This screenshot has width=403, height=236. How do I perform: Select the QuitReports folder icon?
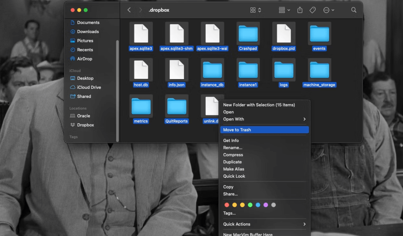click(176, 106)
